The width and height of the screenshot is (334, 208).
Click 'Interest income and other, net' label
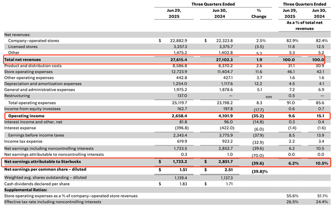point(33,122)
